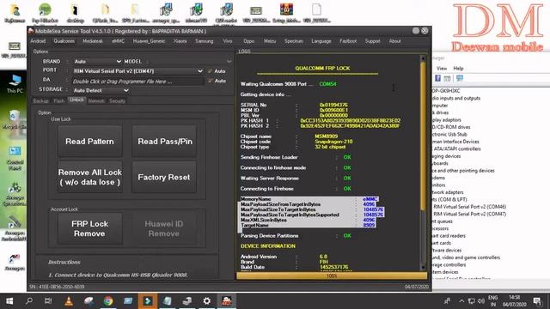Switch to the Backup sub-tab
Viewport: 550px width, 309px height.
pos(40,101)
